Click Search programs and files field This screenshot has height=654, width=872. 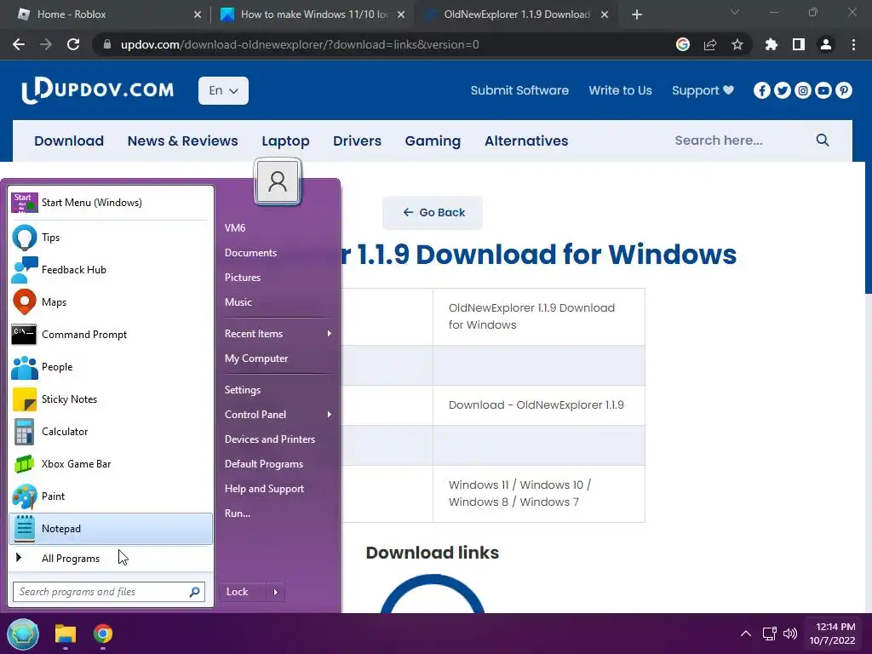pyautogui.click(x=109, y=593)
